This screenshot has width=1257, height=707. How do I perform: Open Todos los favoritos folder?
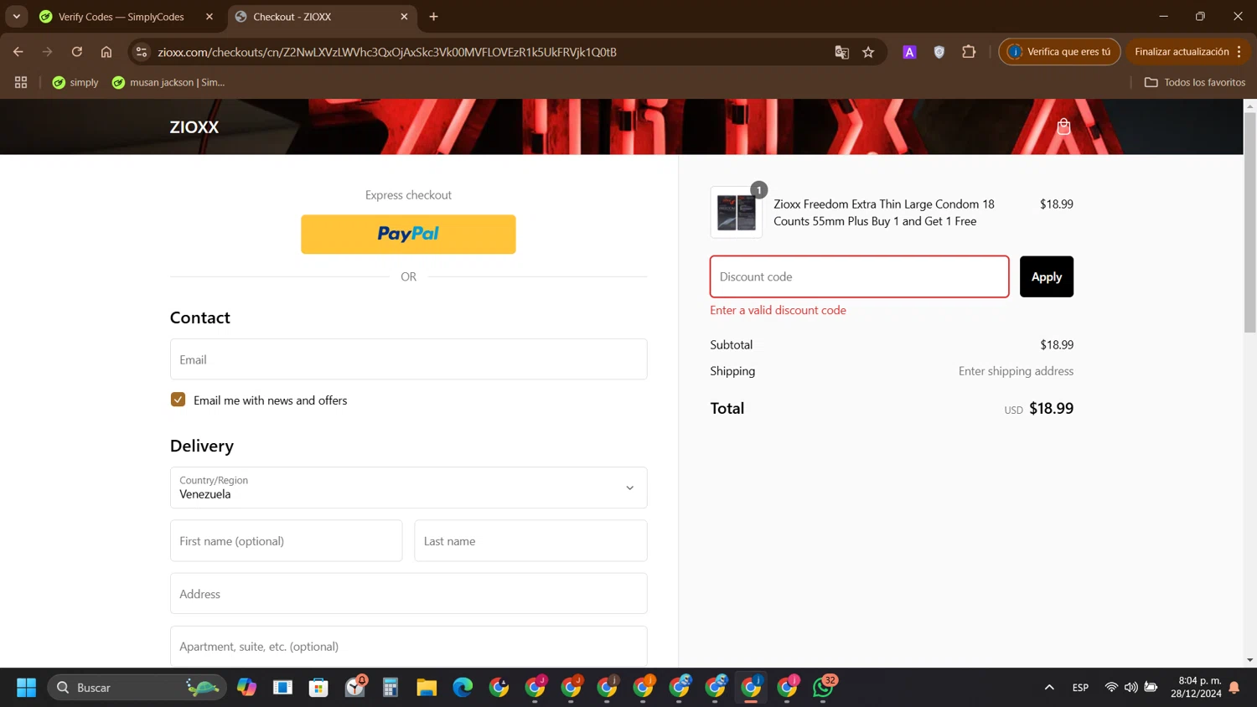[x=1195, y=82]
